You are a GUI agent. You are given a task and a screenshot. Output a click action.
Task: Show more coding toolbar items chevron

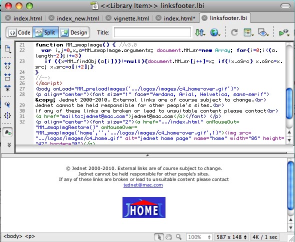coord(9,144)
